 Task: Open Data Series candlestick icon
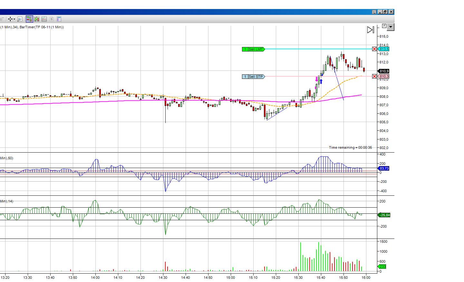click(37, 19)
